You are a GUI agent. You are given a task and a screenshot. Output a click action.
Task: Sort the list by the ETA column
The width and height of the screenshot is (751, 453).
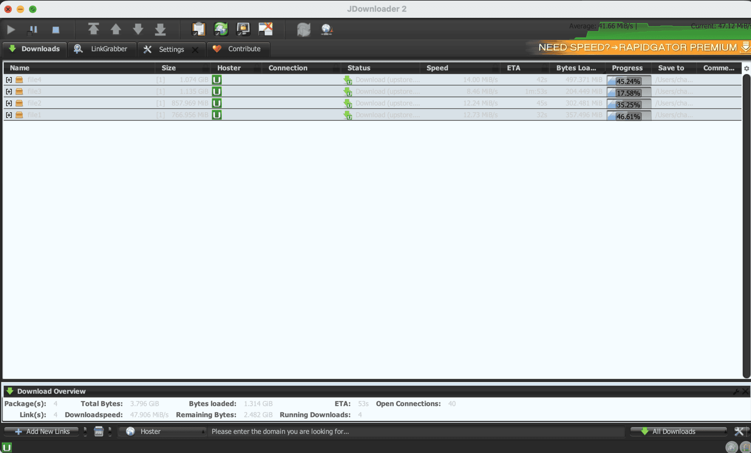[x=525, y=68]
